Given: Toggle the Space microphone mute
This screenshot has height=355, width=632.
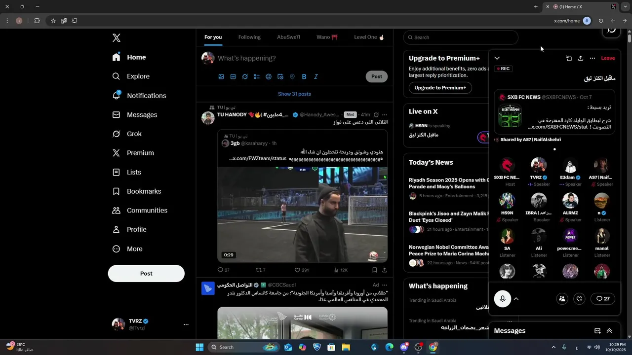Looking at the screenshot, I should (x=503, y=299).
